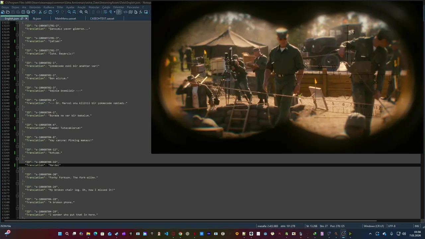
Task: Collapse the fold marker at line 13274
Action: 17,184
